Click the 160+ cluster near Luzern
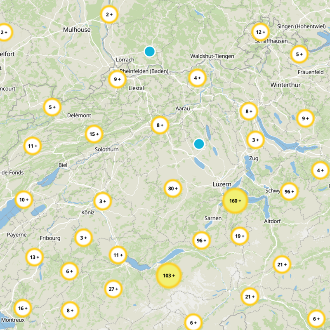 pos(235,201)
